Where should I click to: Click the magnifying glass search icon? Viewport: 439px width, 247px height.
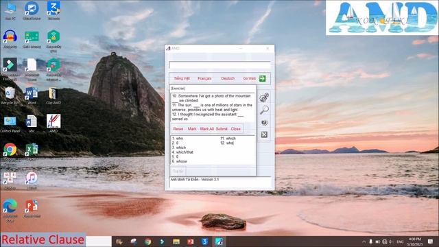[264, 110]
